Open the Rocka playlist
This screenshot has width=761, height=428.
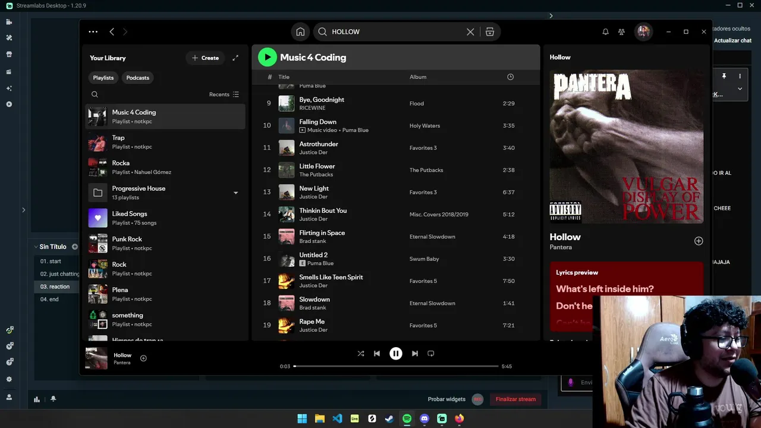[x=165, y=167]
